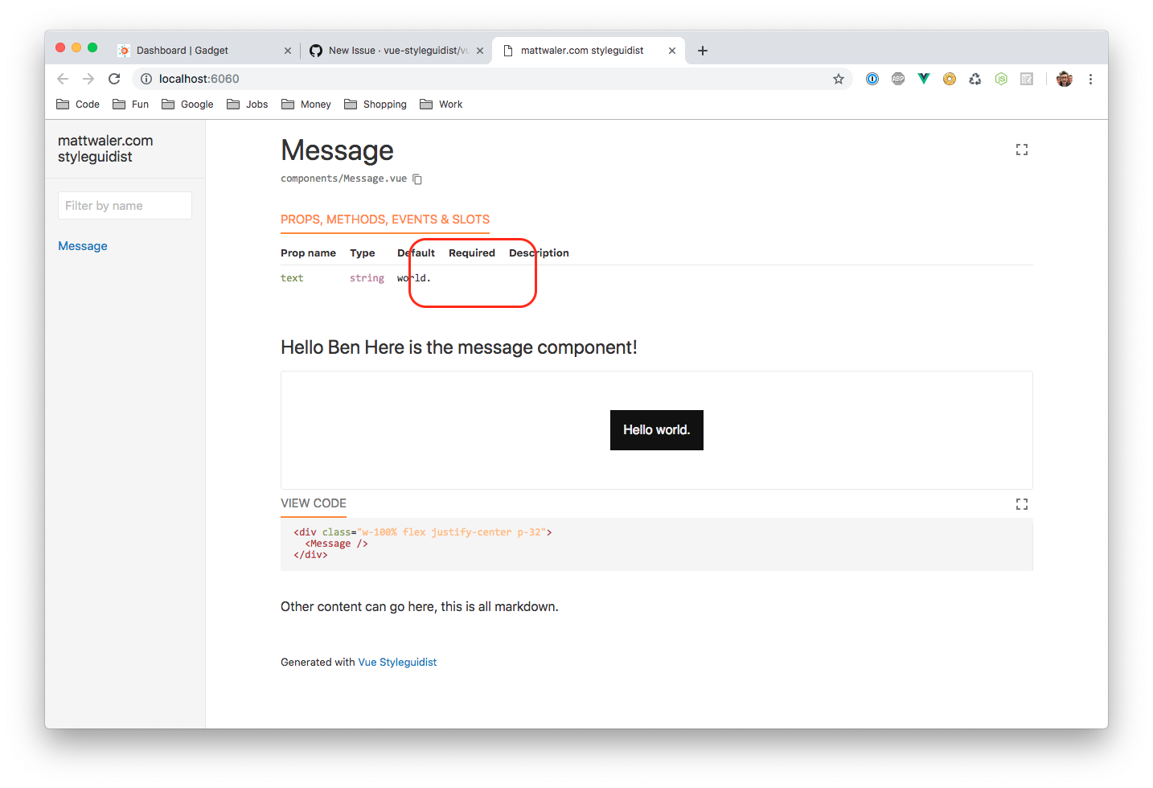Open the Message component in isolated fullscreen view

(1021, 150)
